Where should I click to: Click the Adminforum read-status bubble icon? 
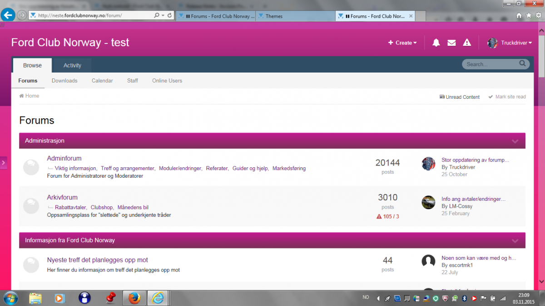tap(31, 167)
